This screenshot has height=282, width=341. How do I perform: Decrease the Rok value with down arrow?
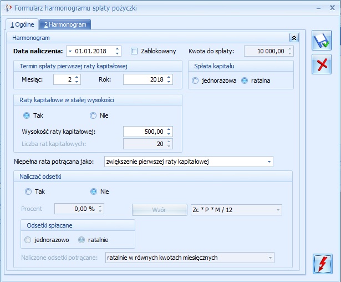click(169, 82)
